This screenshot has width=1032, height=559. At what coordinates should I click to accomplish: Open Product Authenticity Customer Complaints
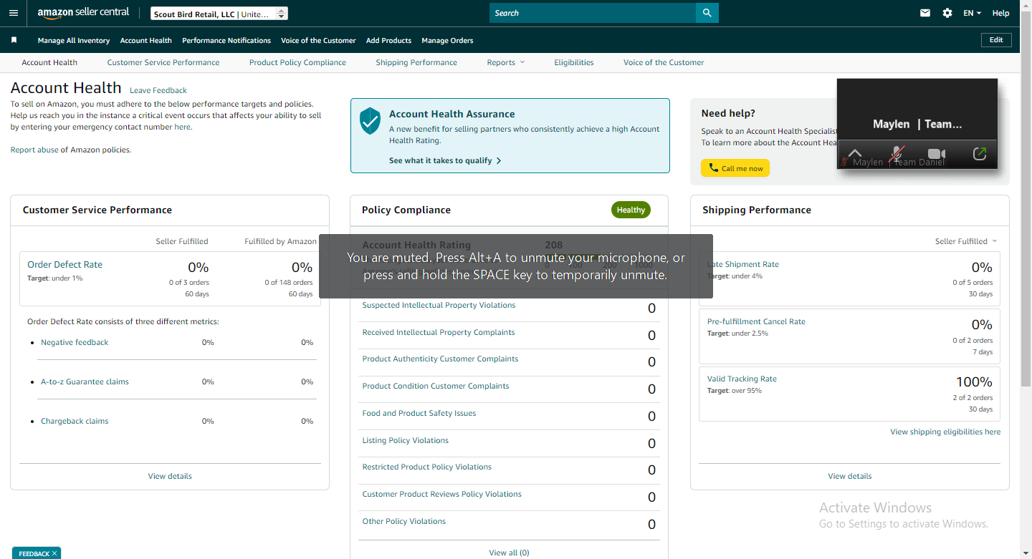(440, 359)
